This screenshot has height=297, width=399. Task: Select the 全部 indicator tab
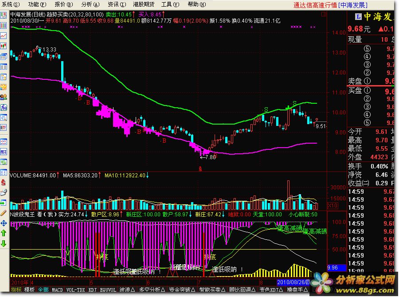pos(43,289)
